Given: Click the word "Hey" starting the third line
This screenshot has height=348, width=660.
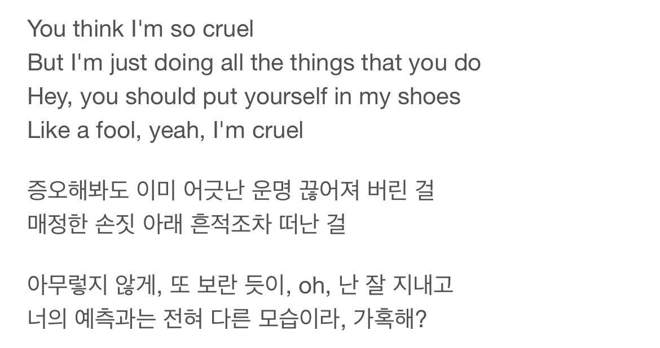Looking at the screenshot, I should 47,97.
